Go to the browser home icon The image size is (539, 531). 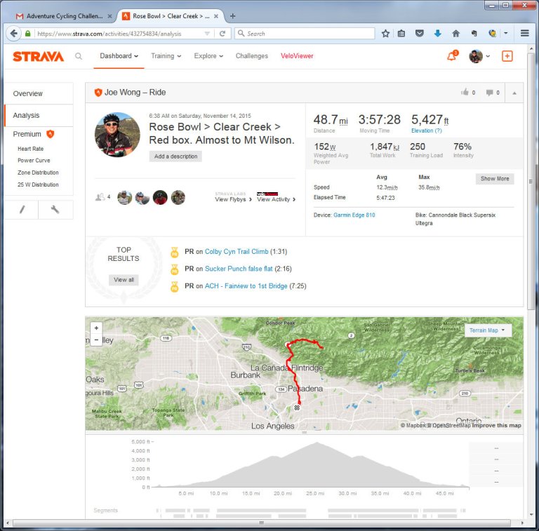click(455, 33)
